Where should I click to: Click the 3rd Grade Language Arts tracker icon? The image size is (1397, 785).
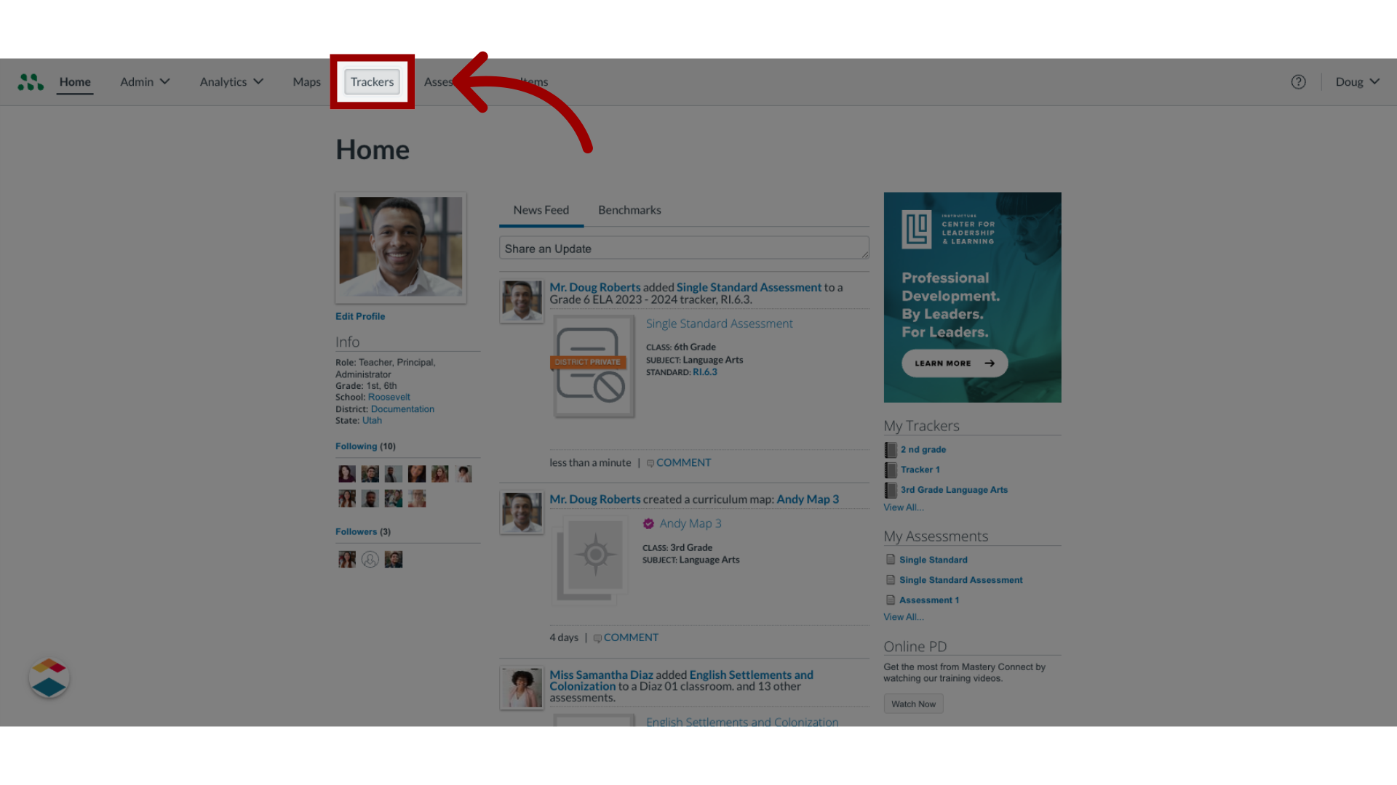click(x=889, y=489)
